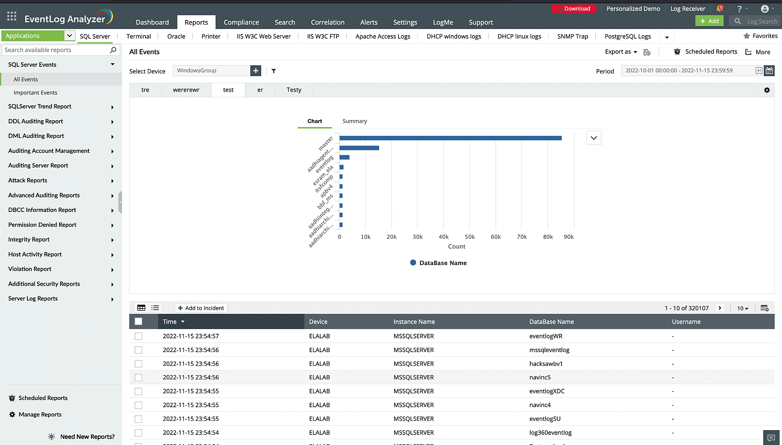This screenshot has width=782, height=445.
Task: Open the Export as dropdown
Action: [621, 52]
